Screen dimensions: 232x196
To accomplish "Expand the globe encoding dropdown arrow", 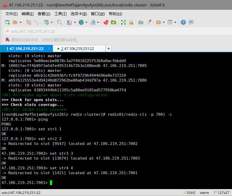I will [86, 23].
